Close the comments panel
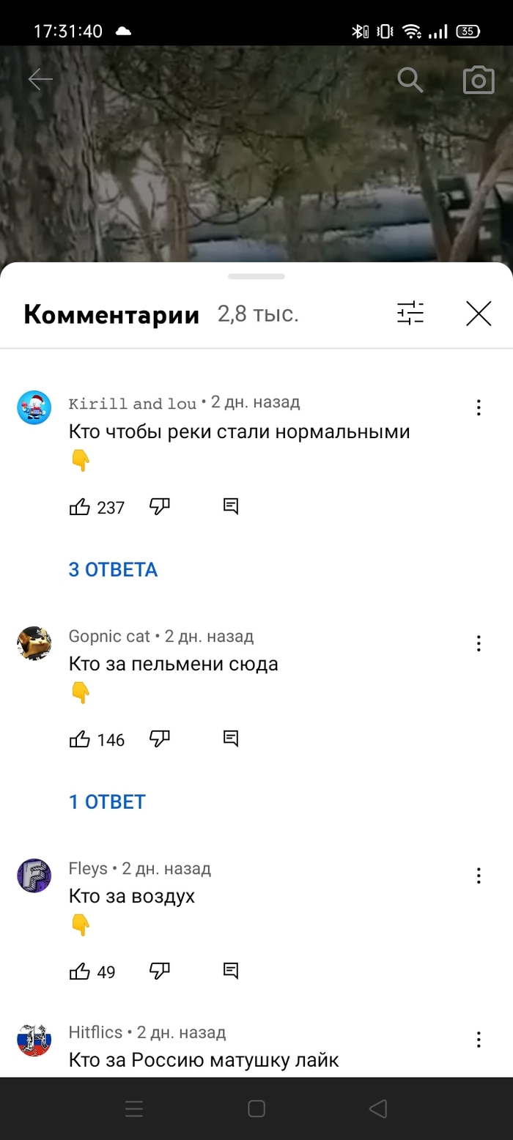Image resolution: width=513 pixels, height=1140 pixels. tap(479, 314)
